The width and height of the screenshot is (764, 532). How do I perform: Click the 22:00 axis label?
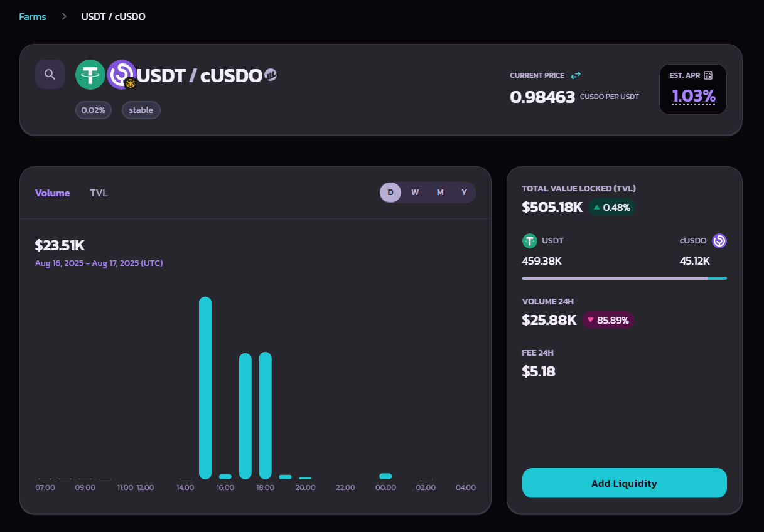[x=345, y=487]
